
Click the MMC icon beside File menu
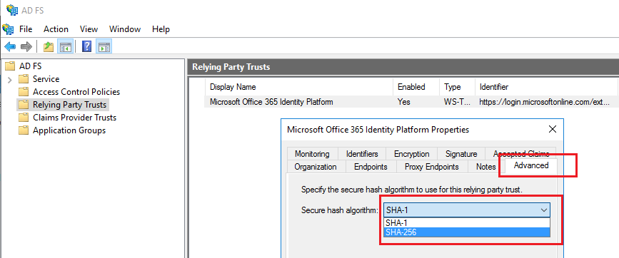pyautogui.click(x=8, y=29)
